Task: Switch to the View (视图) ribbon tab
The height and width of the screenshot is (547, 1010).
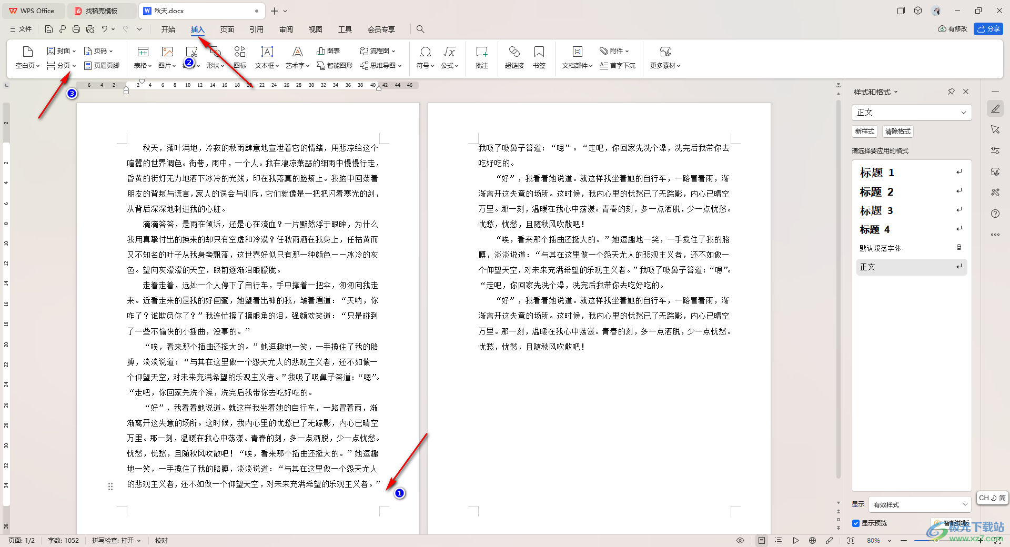Action: pos(316,29)
